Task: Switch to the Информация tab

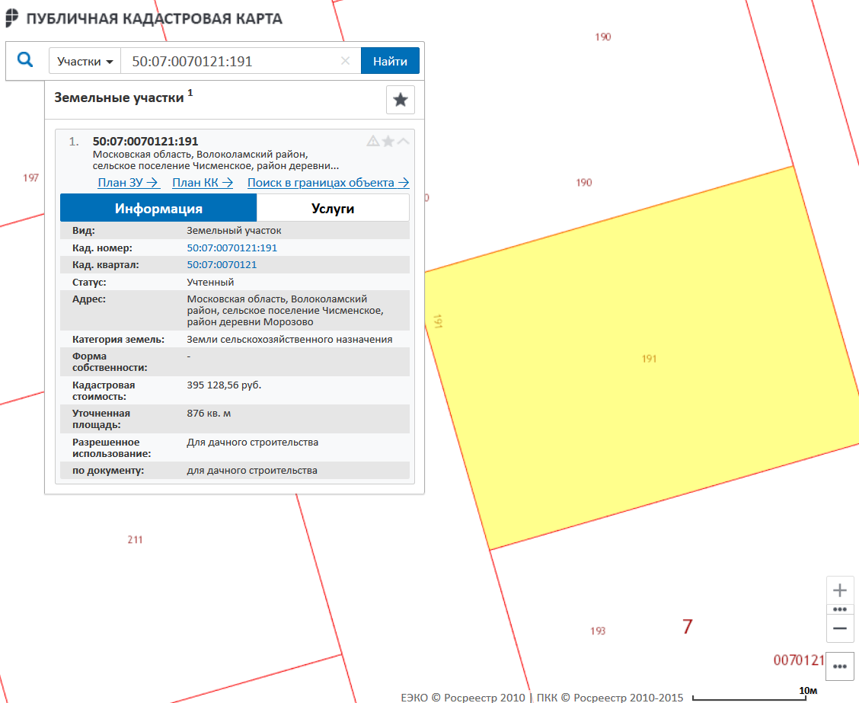Action: coord(158,208)
